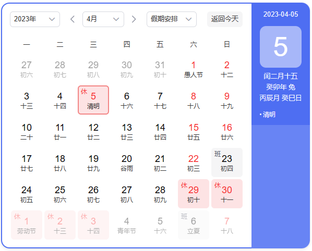Select April 14 廿四 date

(x=160, y=131)
